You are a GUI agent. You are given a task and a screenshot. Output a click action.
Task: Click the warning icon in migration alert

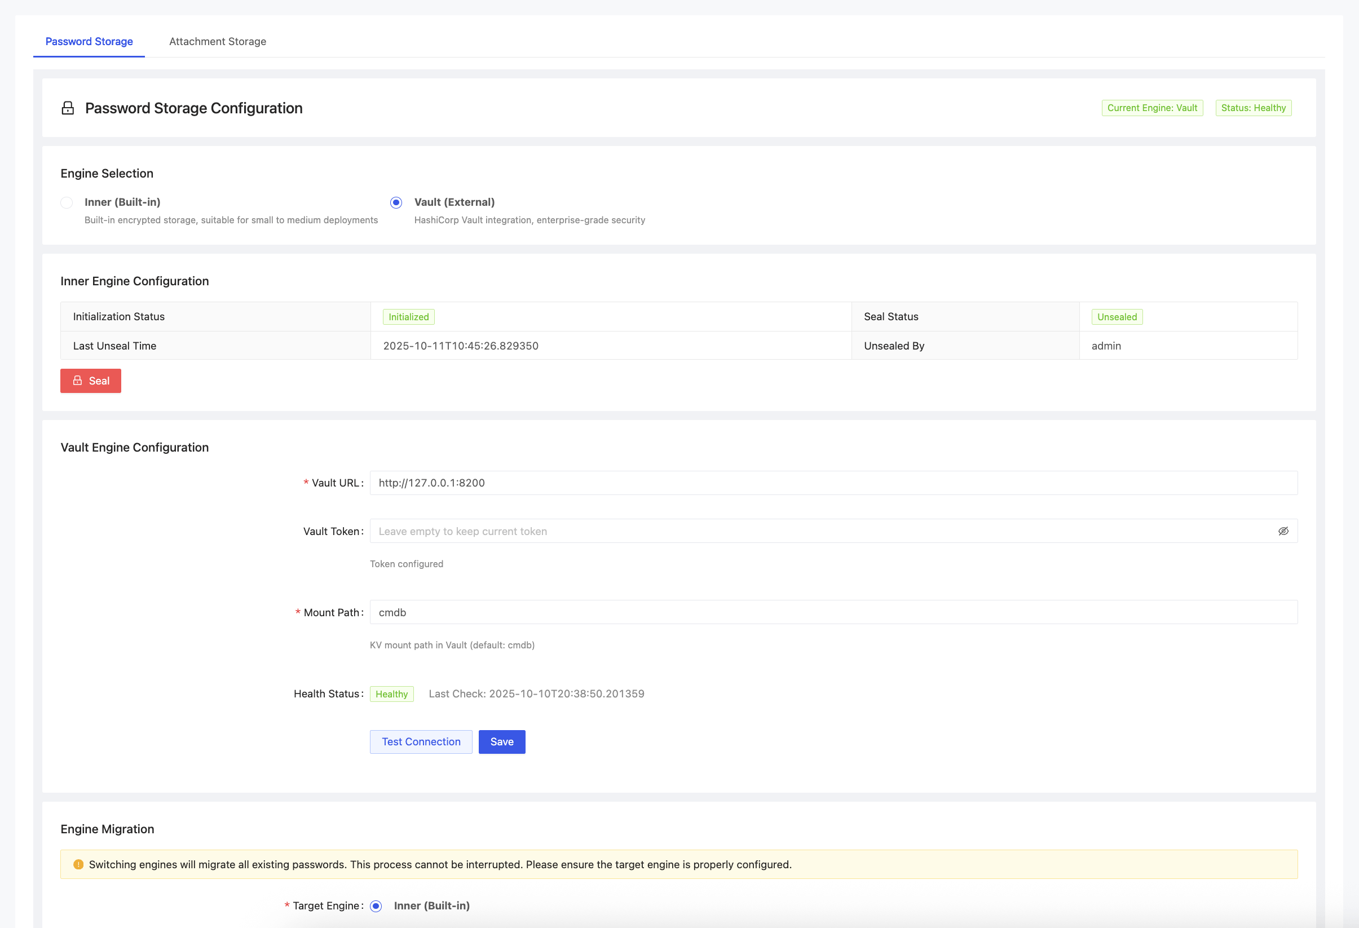click(78, 864)
